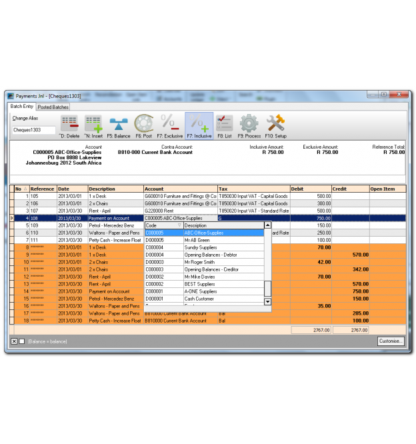Screen dimensions: 416x444
Task: Switch to the Posted Batches tab
Action: pyautogui.click(x=53, y=107)
